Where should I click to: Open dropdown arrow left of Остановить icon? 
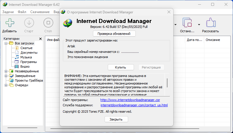coord(176,25)
